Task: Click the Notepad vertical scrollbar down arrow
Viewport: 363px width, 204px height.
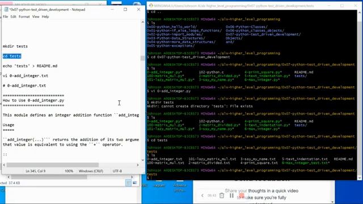Action: 142,160
